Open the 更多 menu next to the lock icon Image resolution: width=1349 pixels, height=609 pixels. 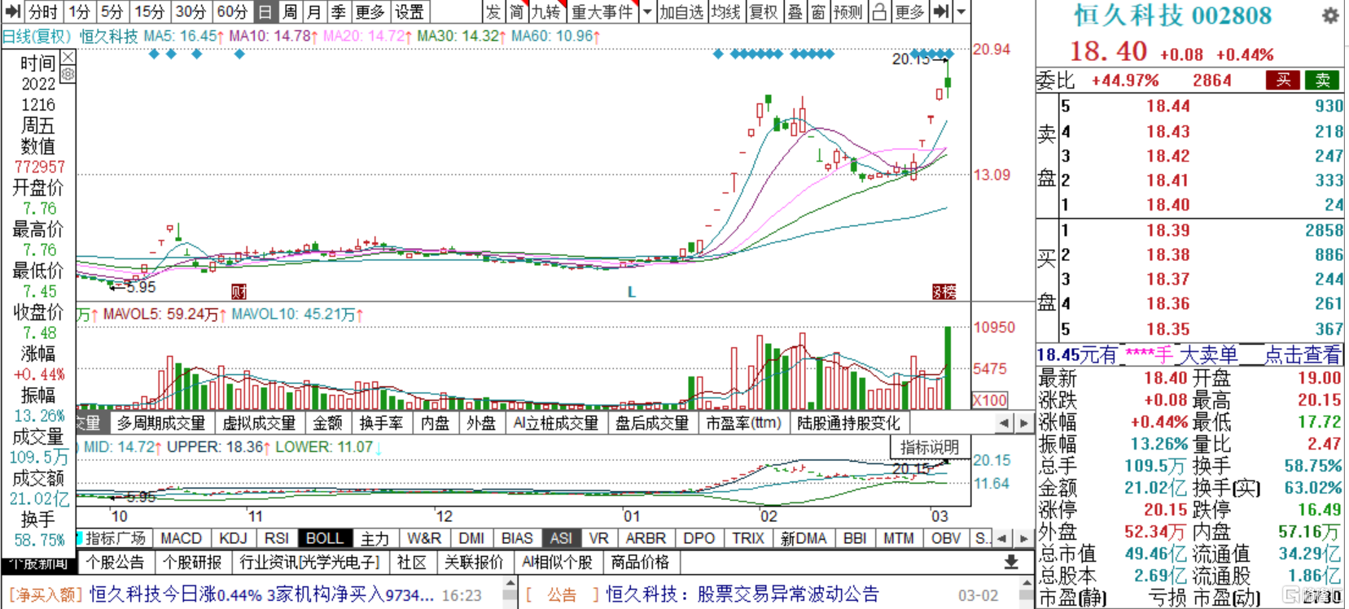point(909,11)
